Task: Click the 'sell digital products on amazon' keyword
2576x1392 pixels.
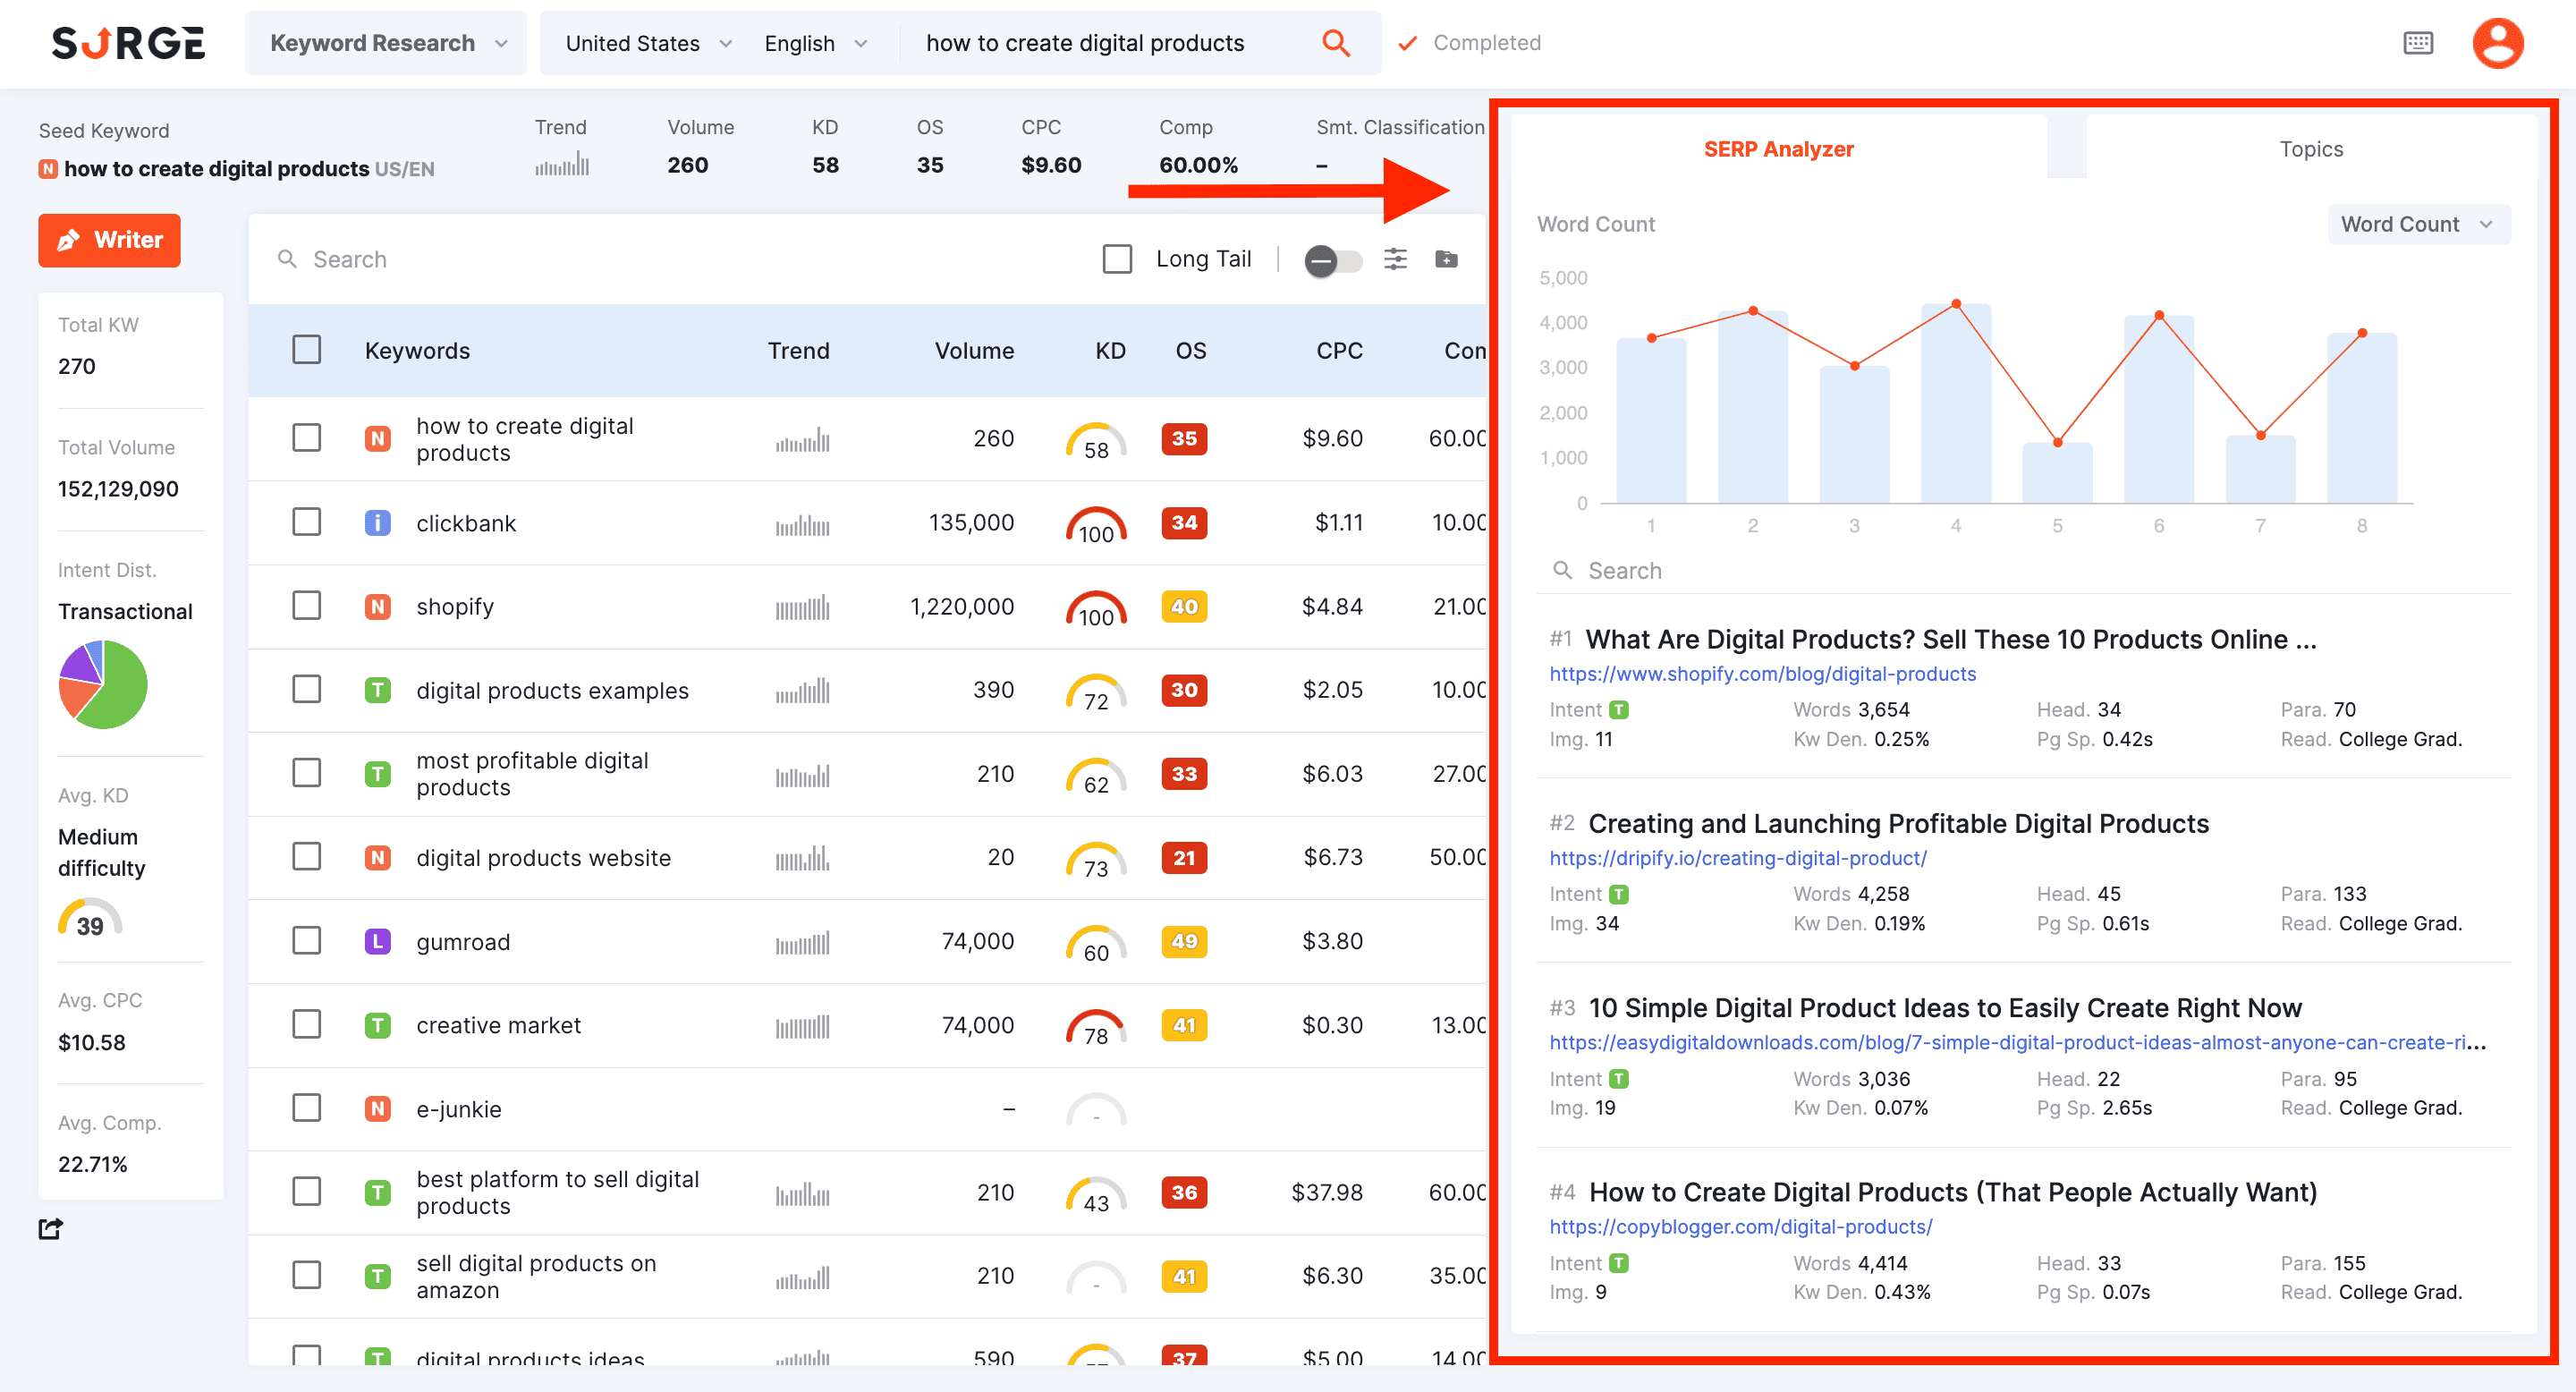Action: 536,1276
